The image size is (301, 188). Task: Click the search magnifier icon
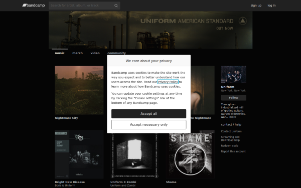[x=116, y=6]
